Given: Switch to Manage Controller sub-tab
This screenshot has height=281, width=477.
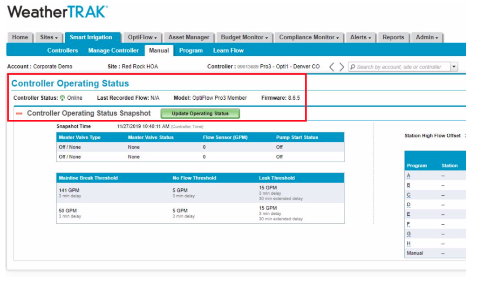Looking at the screenshot, I should point(114,50).
